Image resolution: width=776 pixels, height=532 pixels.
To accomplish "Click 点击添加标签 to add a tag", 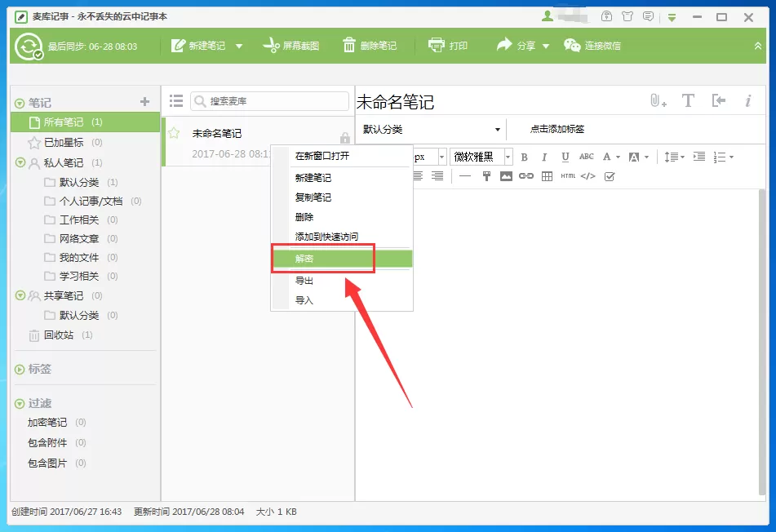I will 557,129.
